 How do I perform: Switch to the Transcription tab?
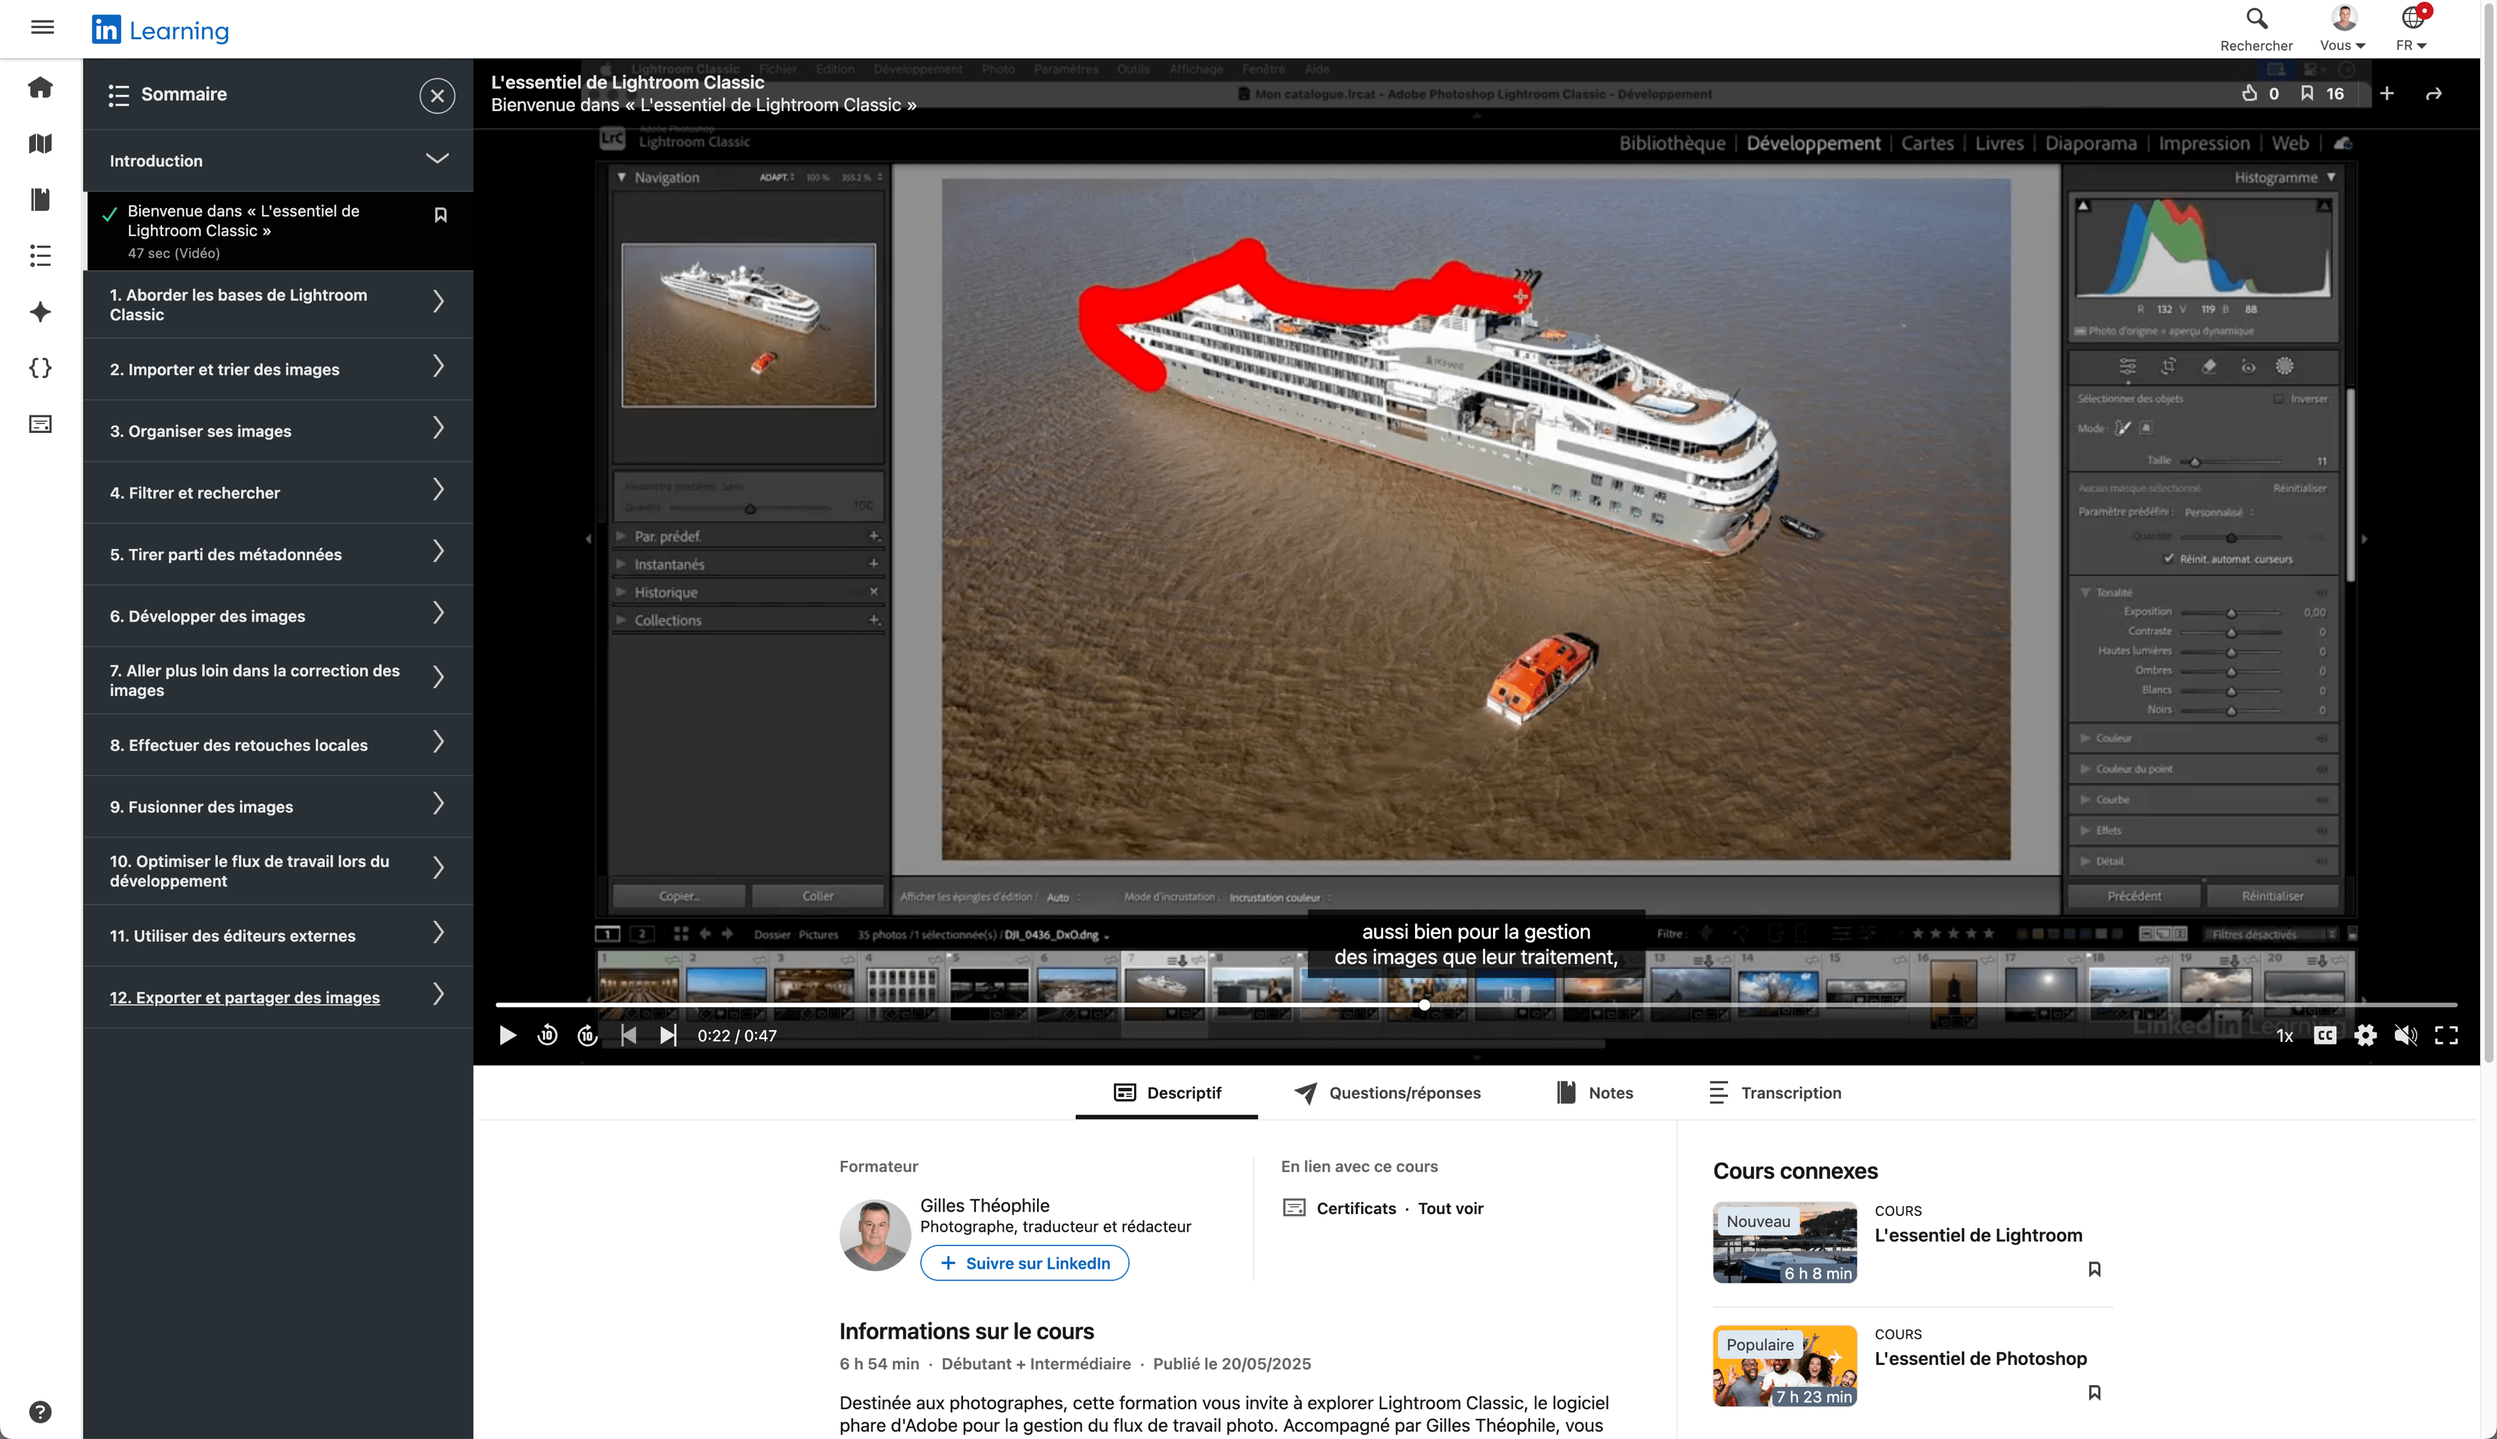1775,1092
